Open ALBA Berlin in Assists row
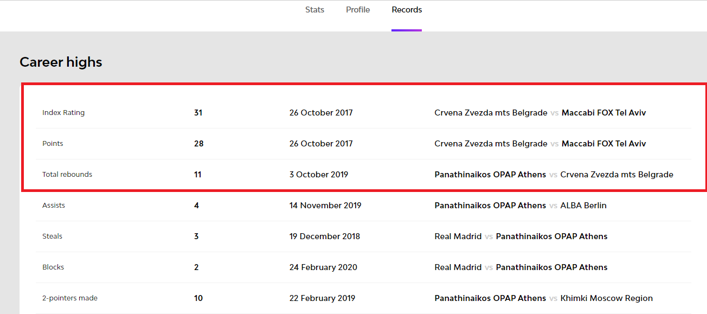The height and width of the screenshot is (314, 707). coord(583,206)
